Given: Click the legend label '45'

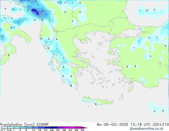Looking at the screenshot, I should 76,130.
